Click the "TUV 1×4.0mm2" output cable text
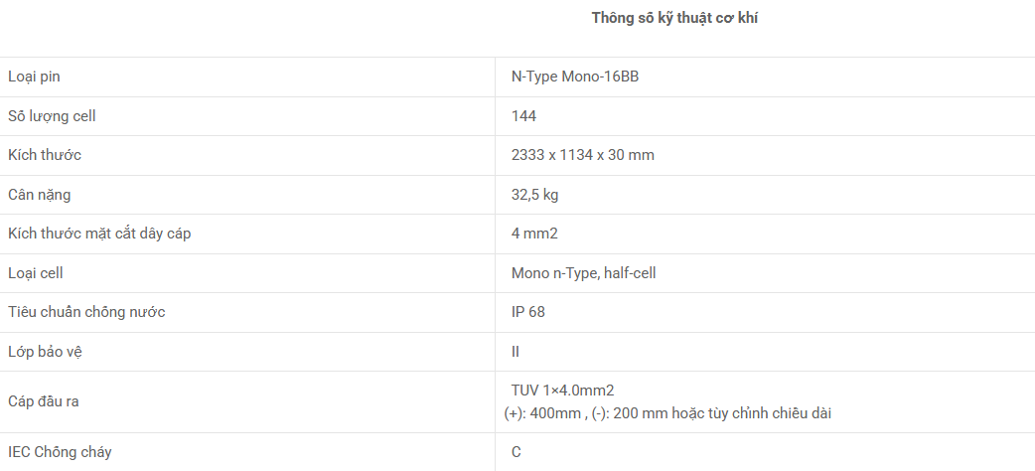Image resolution: width=1035 pixels, height=471 pixels. tap(569, 391)
